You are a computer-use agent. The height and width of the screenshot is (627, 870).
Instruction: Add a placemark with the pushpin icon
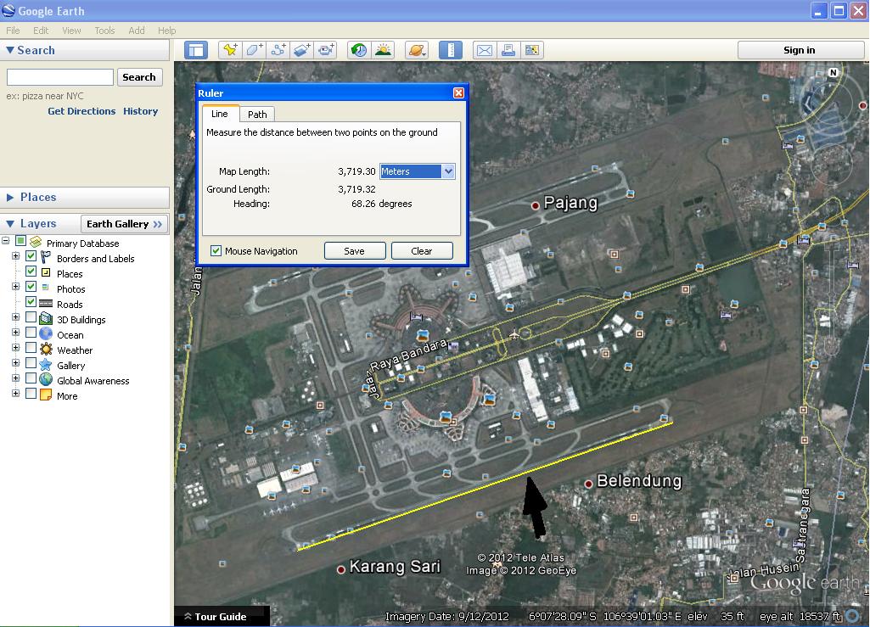(x=230, y=50)
